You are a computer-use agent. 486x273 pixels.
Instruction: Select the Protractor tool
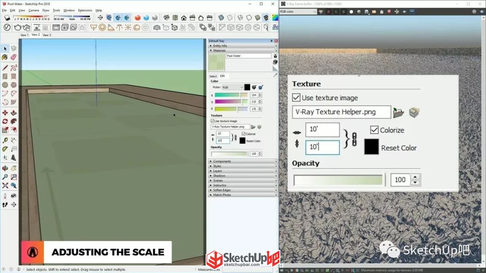(5, 149)
